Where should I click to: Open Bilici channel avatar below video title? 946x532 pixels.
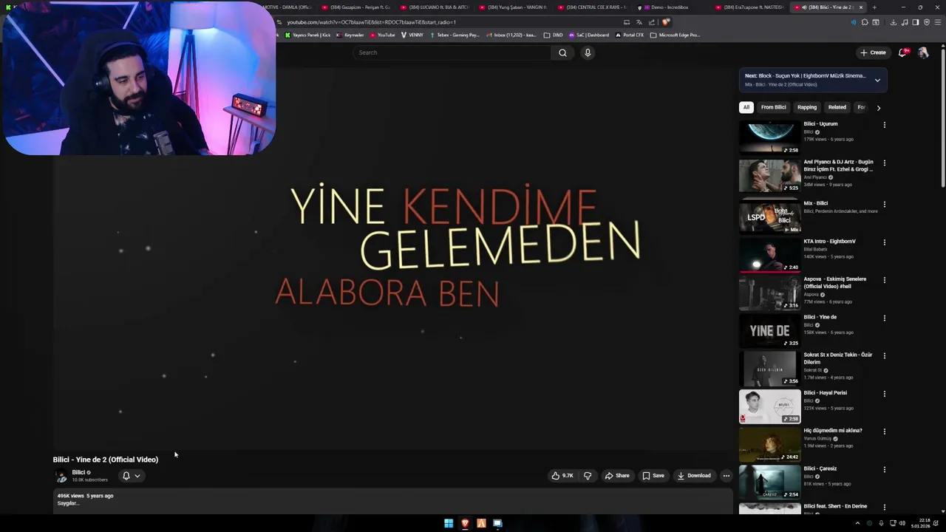[61, 476]
